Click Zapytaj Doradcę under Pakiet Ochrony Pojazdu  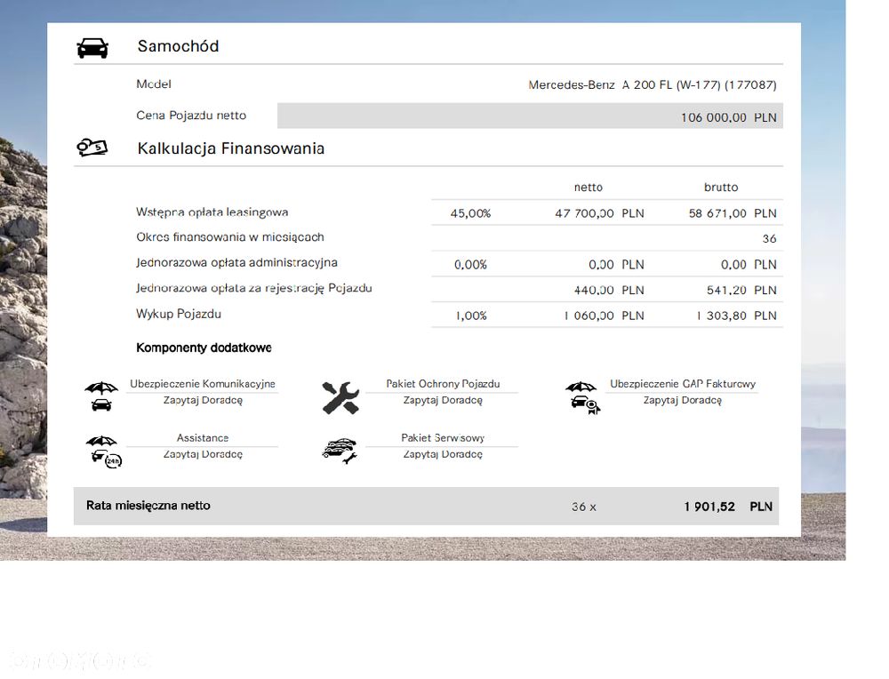click(x=443, y=400)
